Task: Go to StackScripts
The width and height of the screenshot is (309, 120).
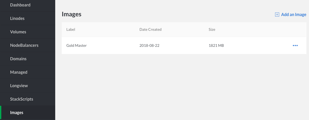Action: point(22,99)
